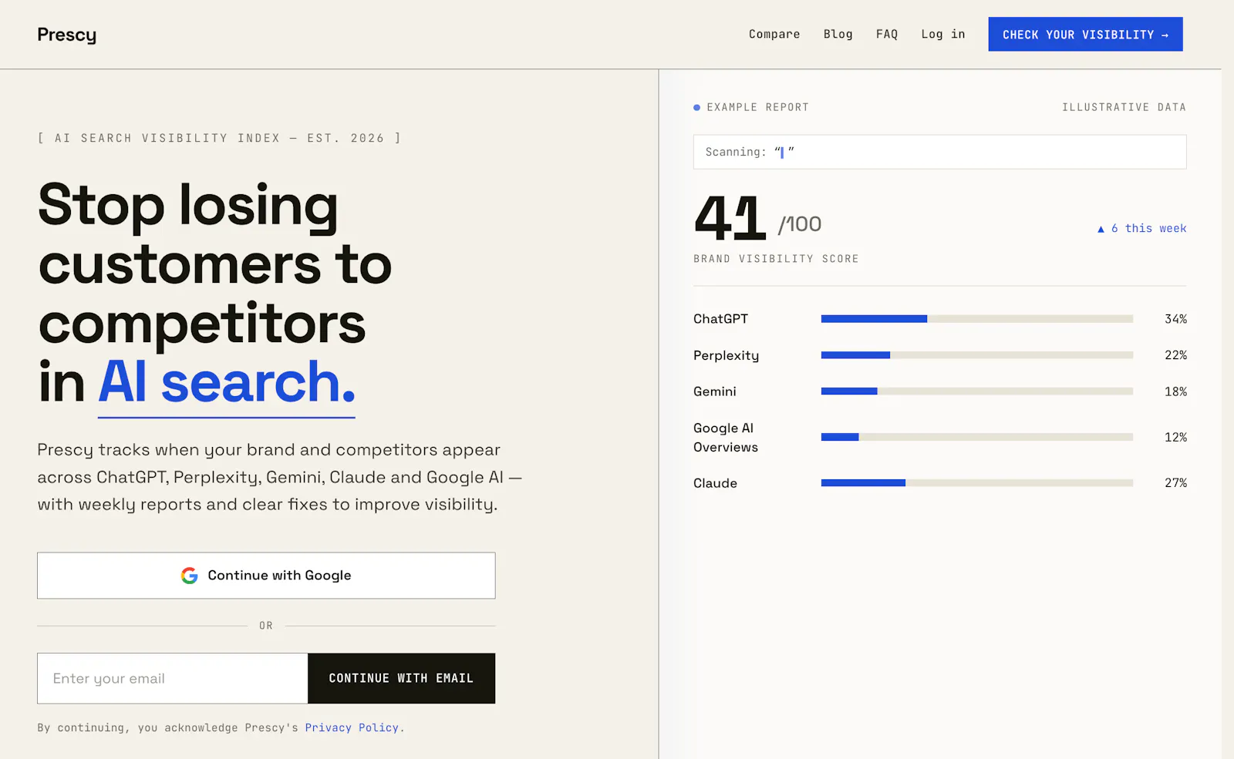Click the 12% value
Screen dimensions: 1234x759
[x=1175, y=437]
